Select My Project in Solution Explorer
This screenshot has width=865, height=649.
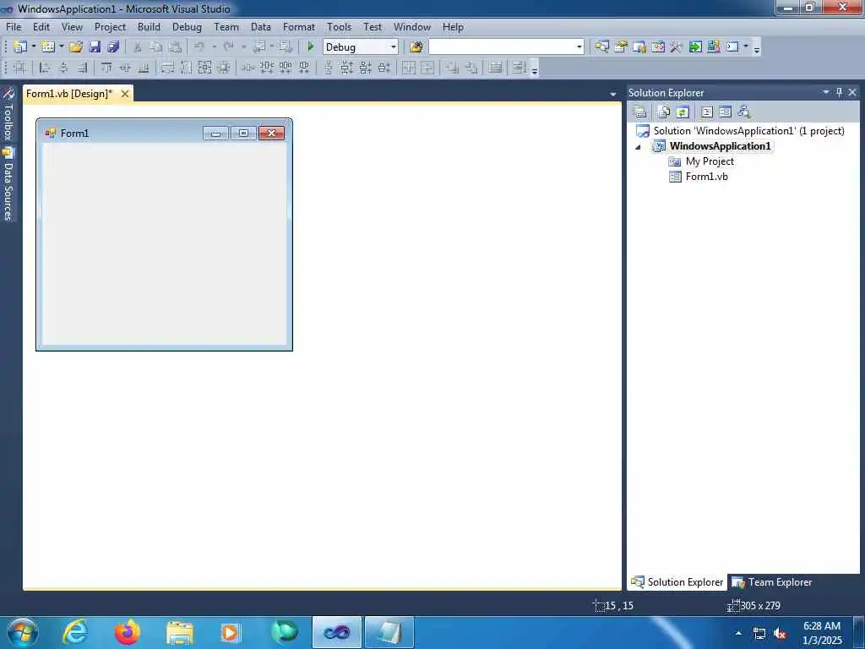point(710,161)
